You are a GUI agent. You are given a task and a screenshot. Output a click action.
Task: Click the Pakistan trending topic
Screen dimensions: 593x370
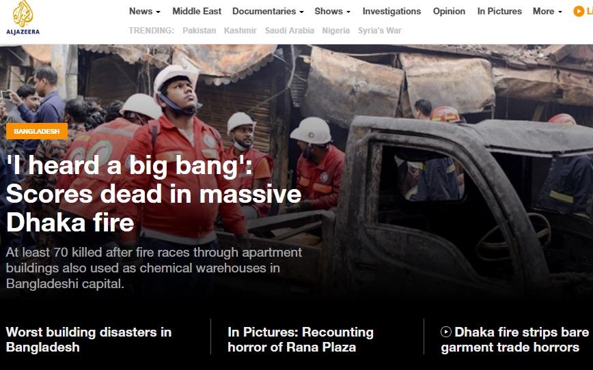point(199,31)
